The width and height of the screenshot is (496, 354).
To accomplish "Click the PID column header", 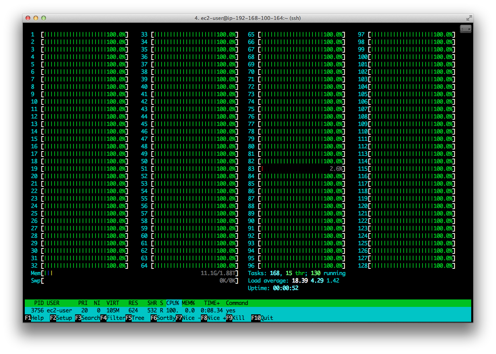I will [39, 303].
